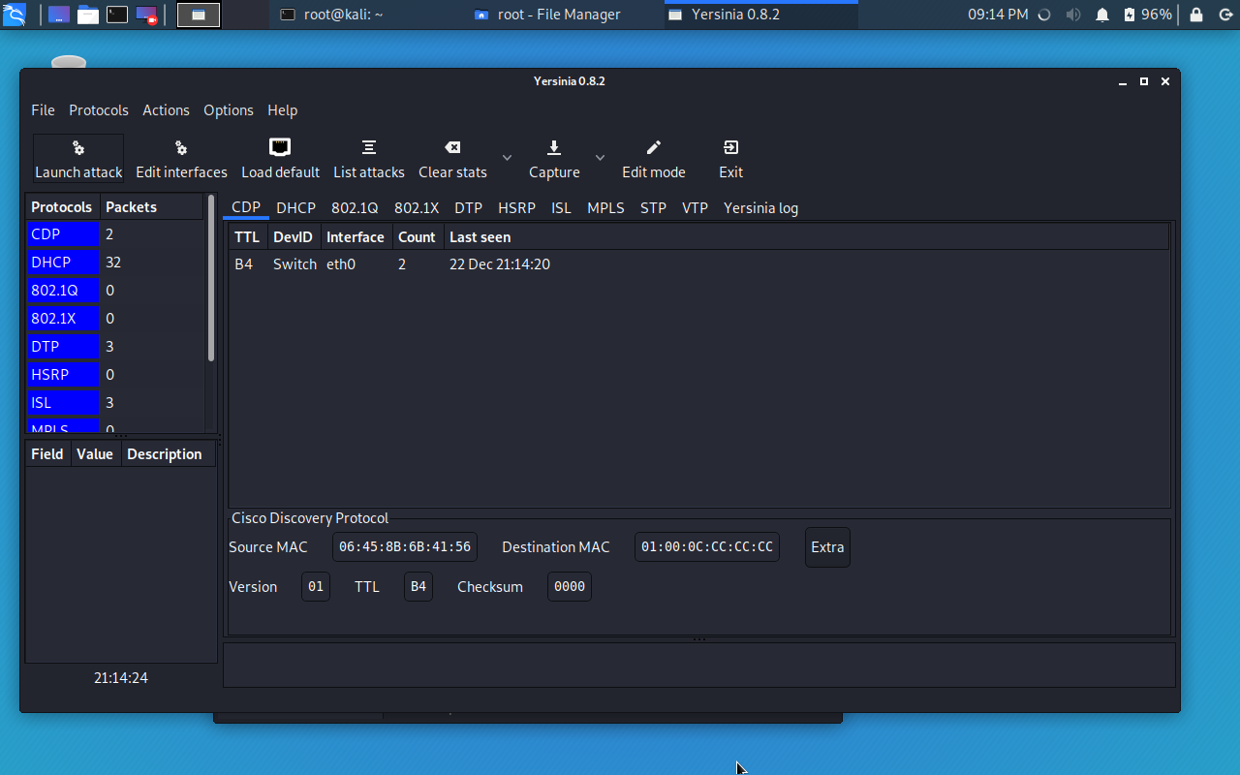Viewport: 1240px width, 775px height.
Task: Click the Protocols column header
Action: click(62, 207)
